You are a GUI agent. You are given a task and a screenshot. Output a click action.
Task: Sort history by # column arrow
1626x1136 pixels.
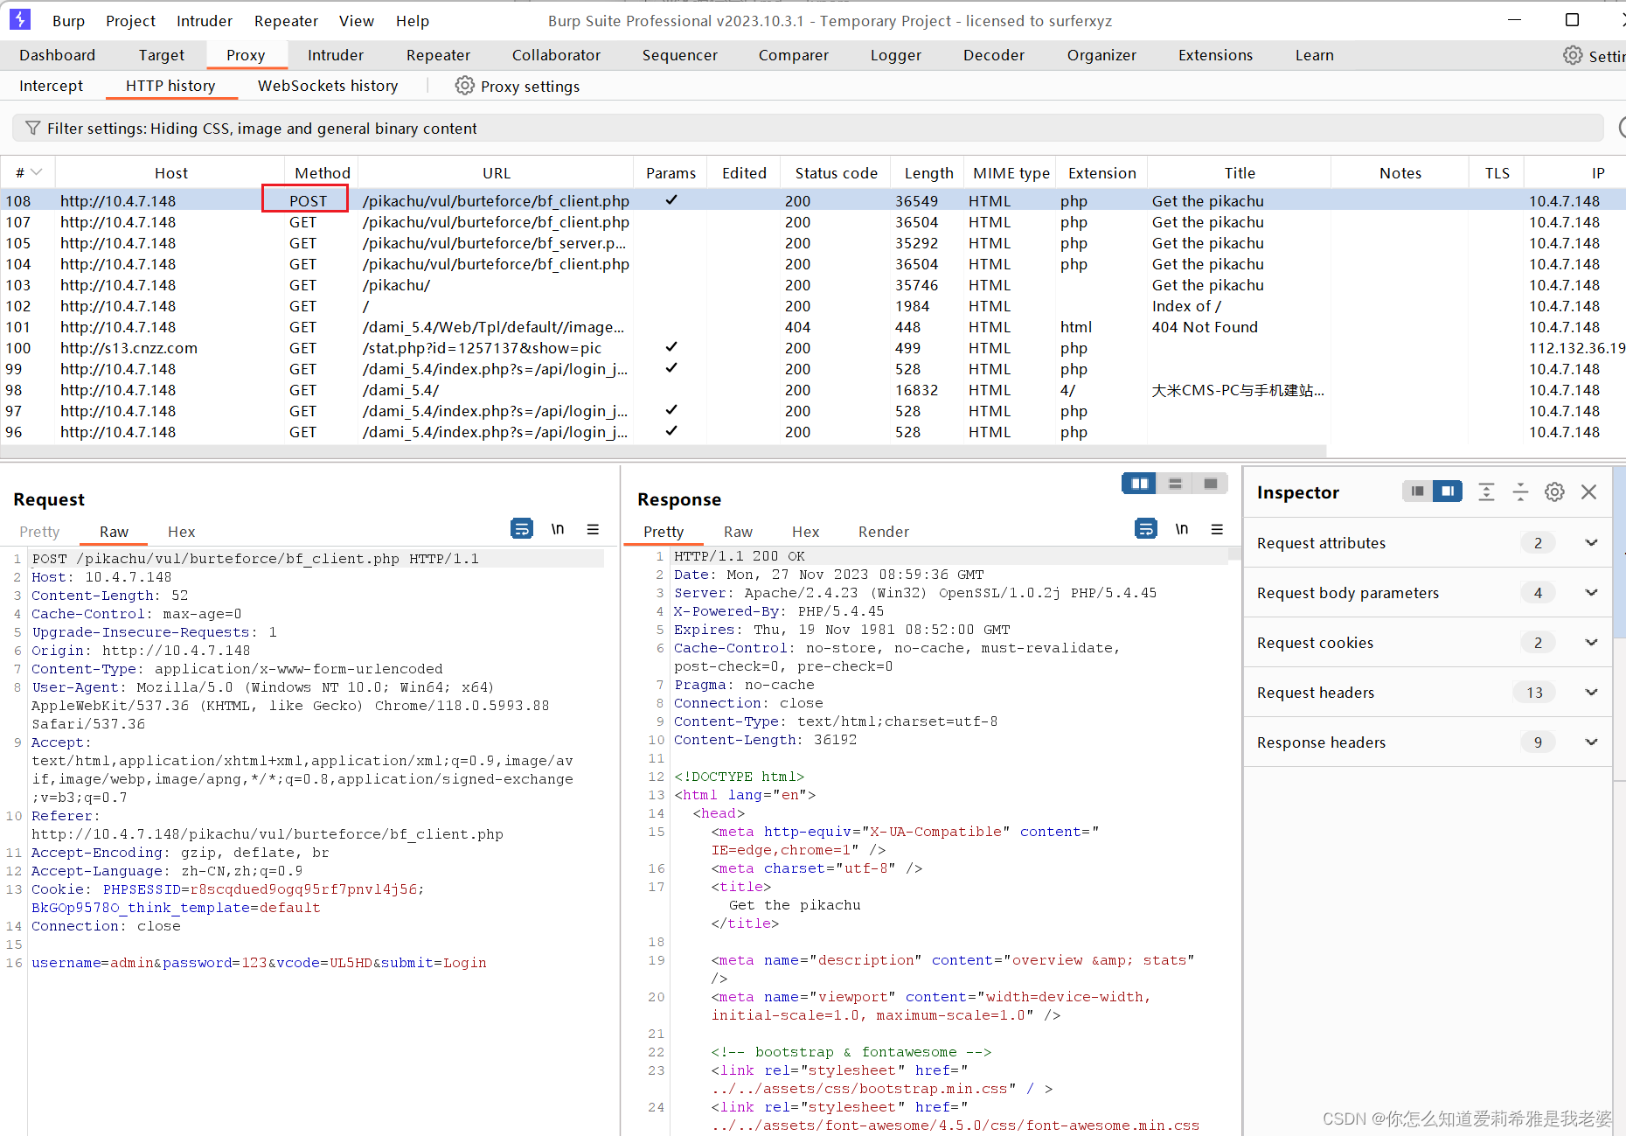point(37,172)
